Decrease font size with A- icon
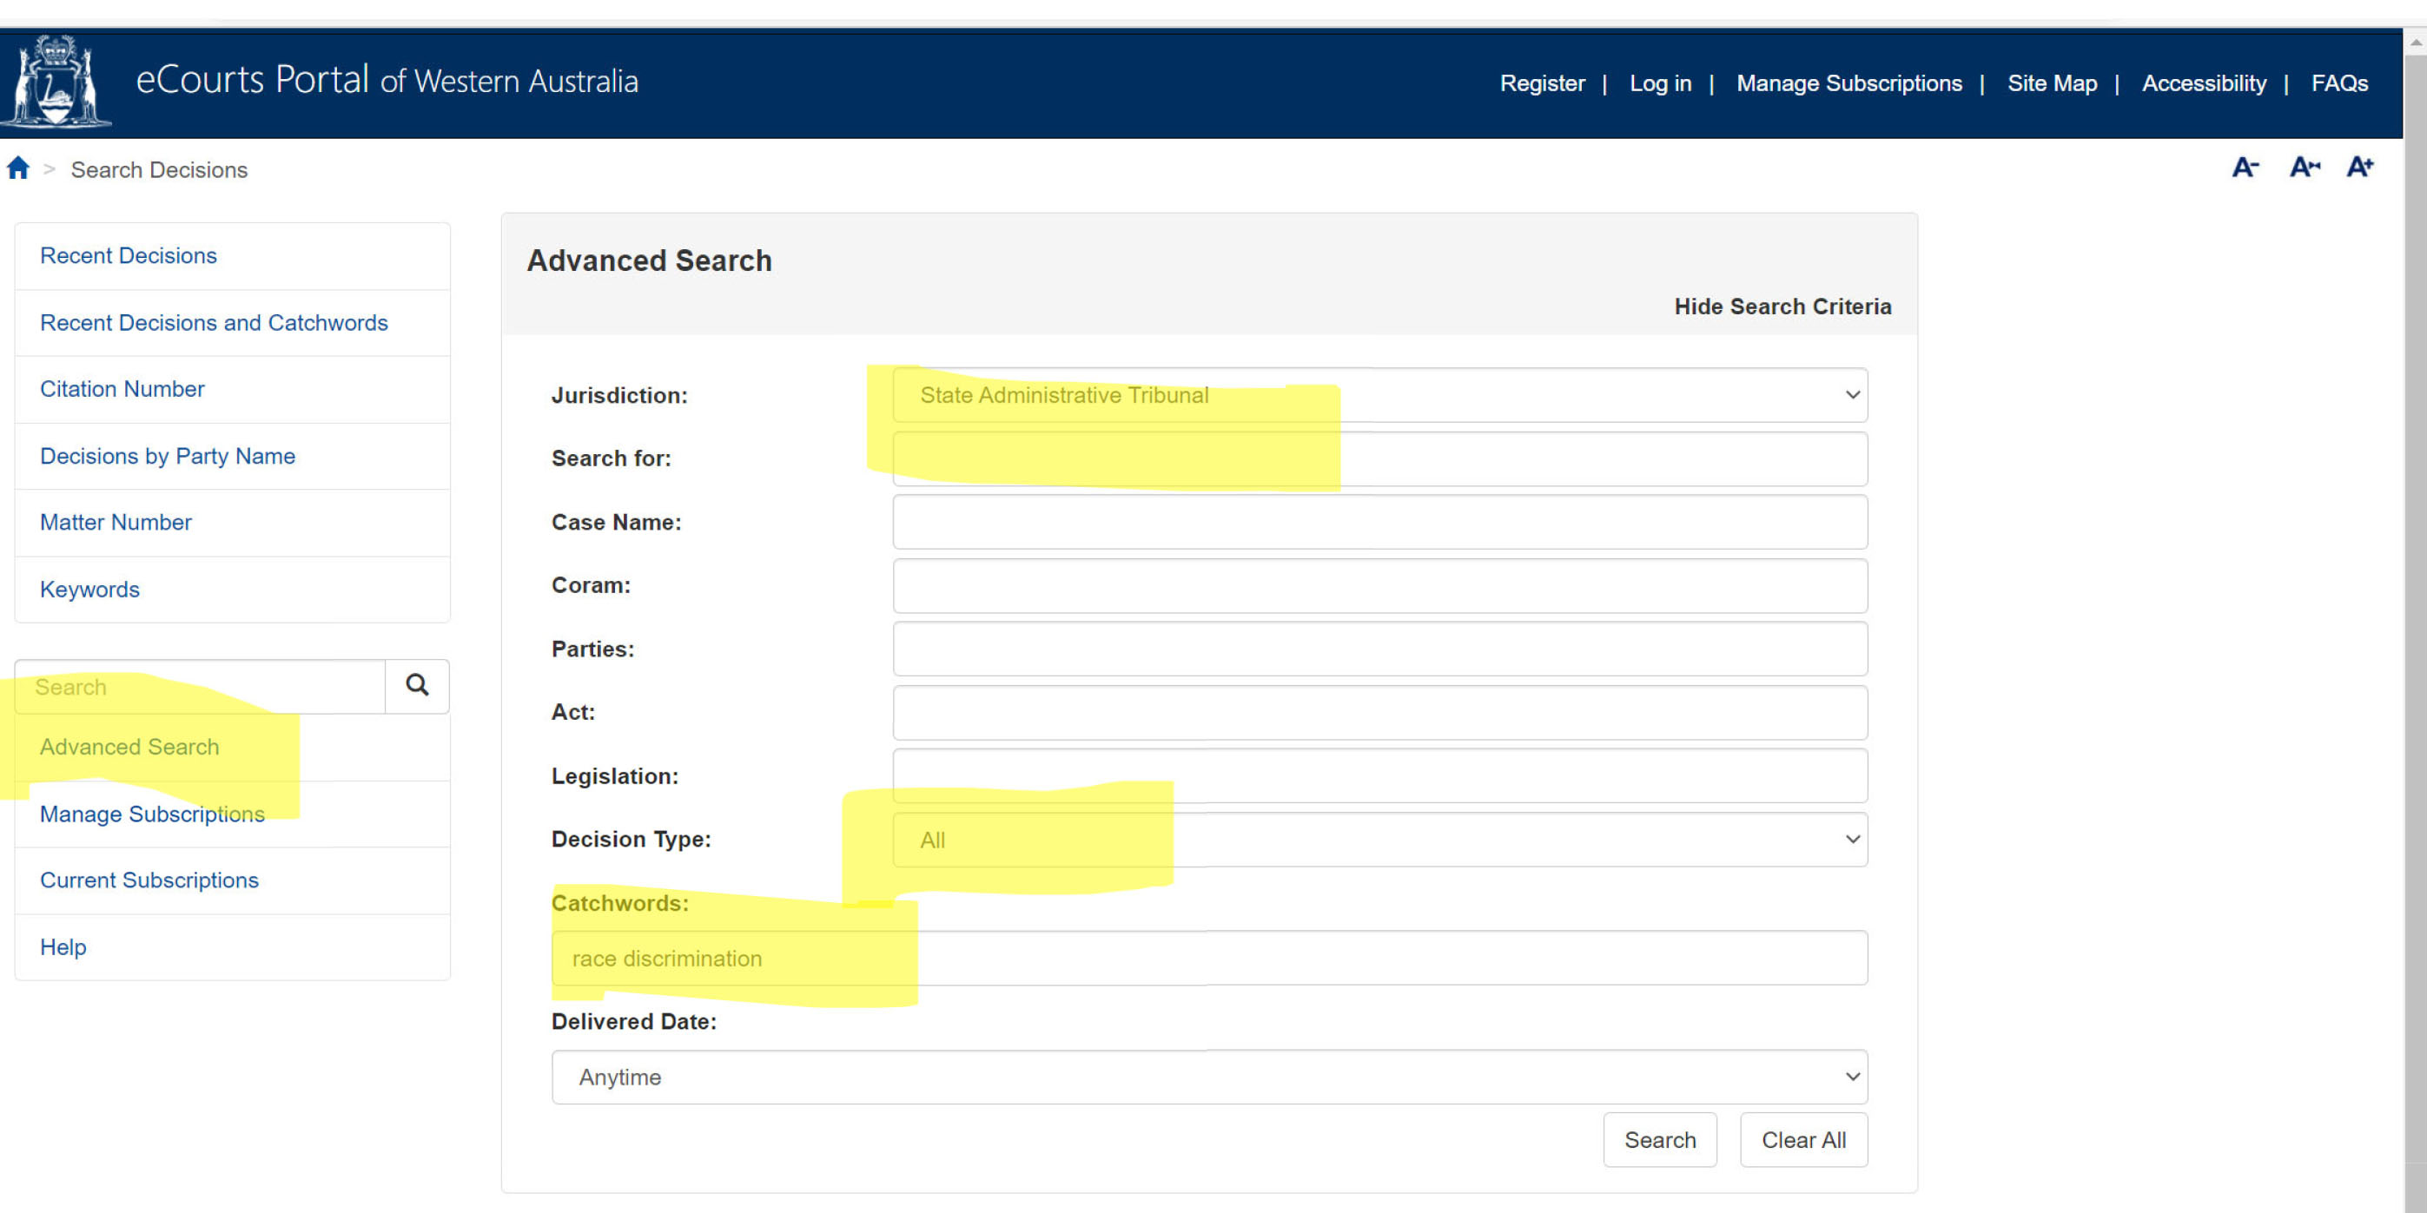2427x1213 pixels. [x=2245, y=168]
